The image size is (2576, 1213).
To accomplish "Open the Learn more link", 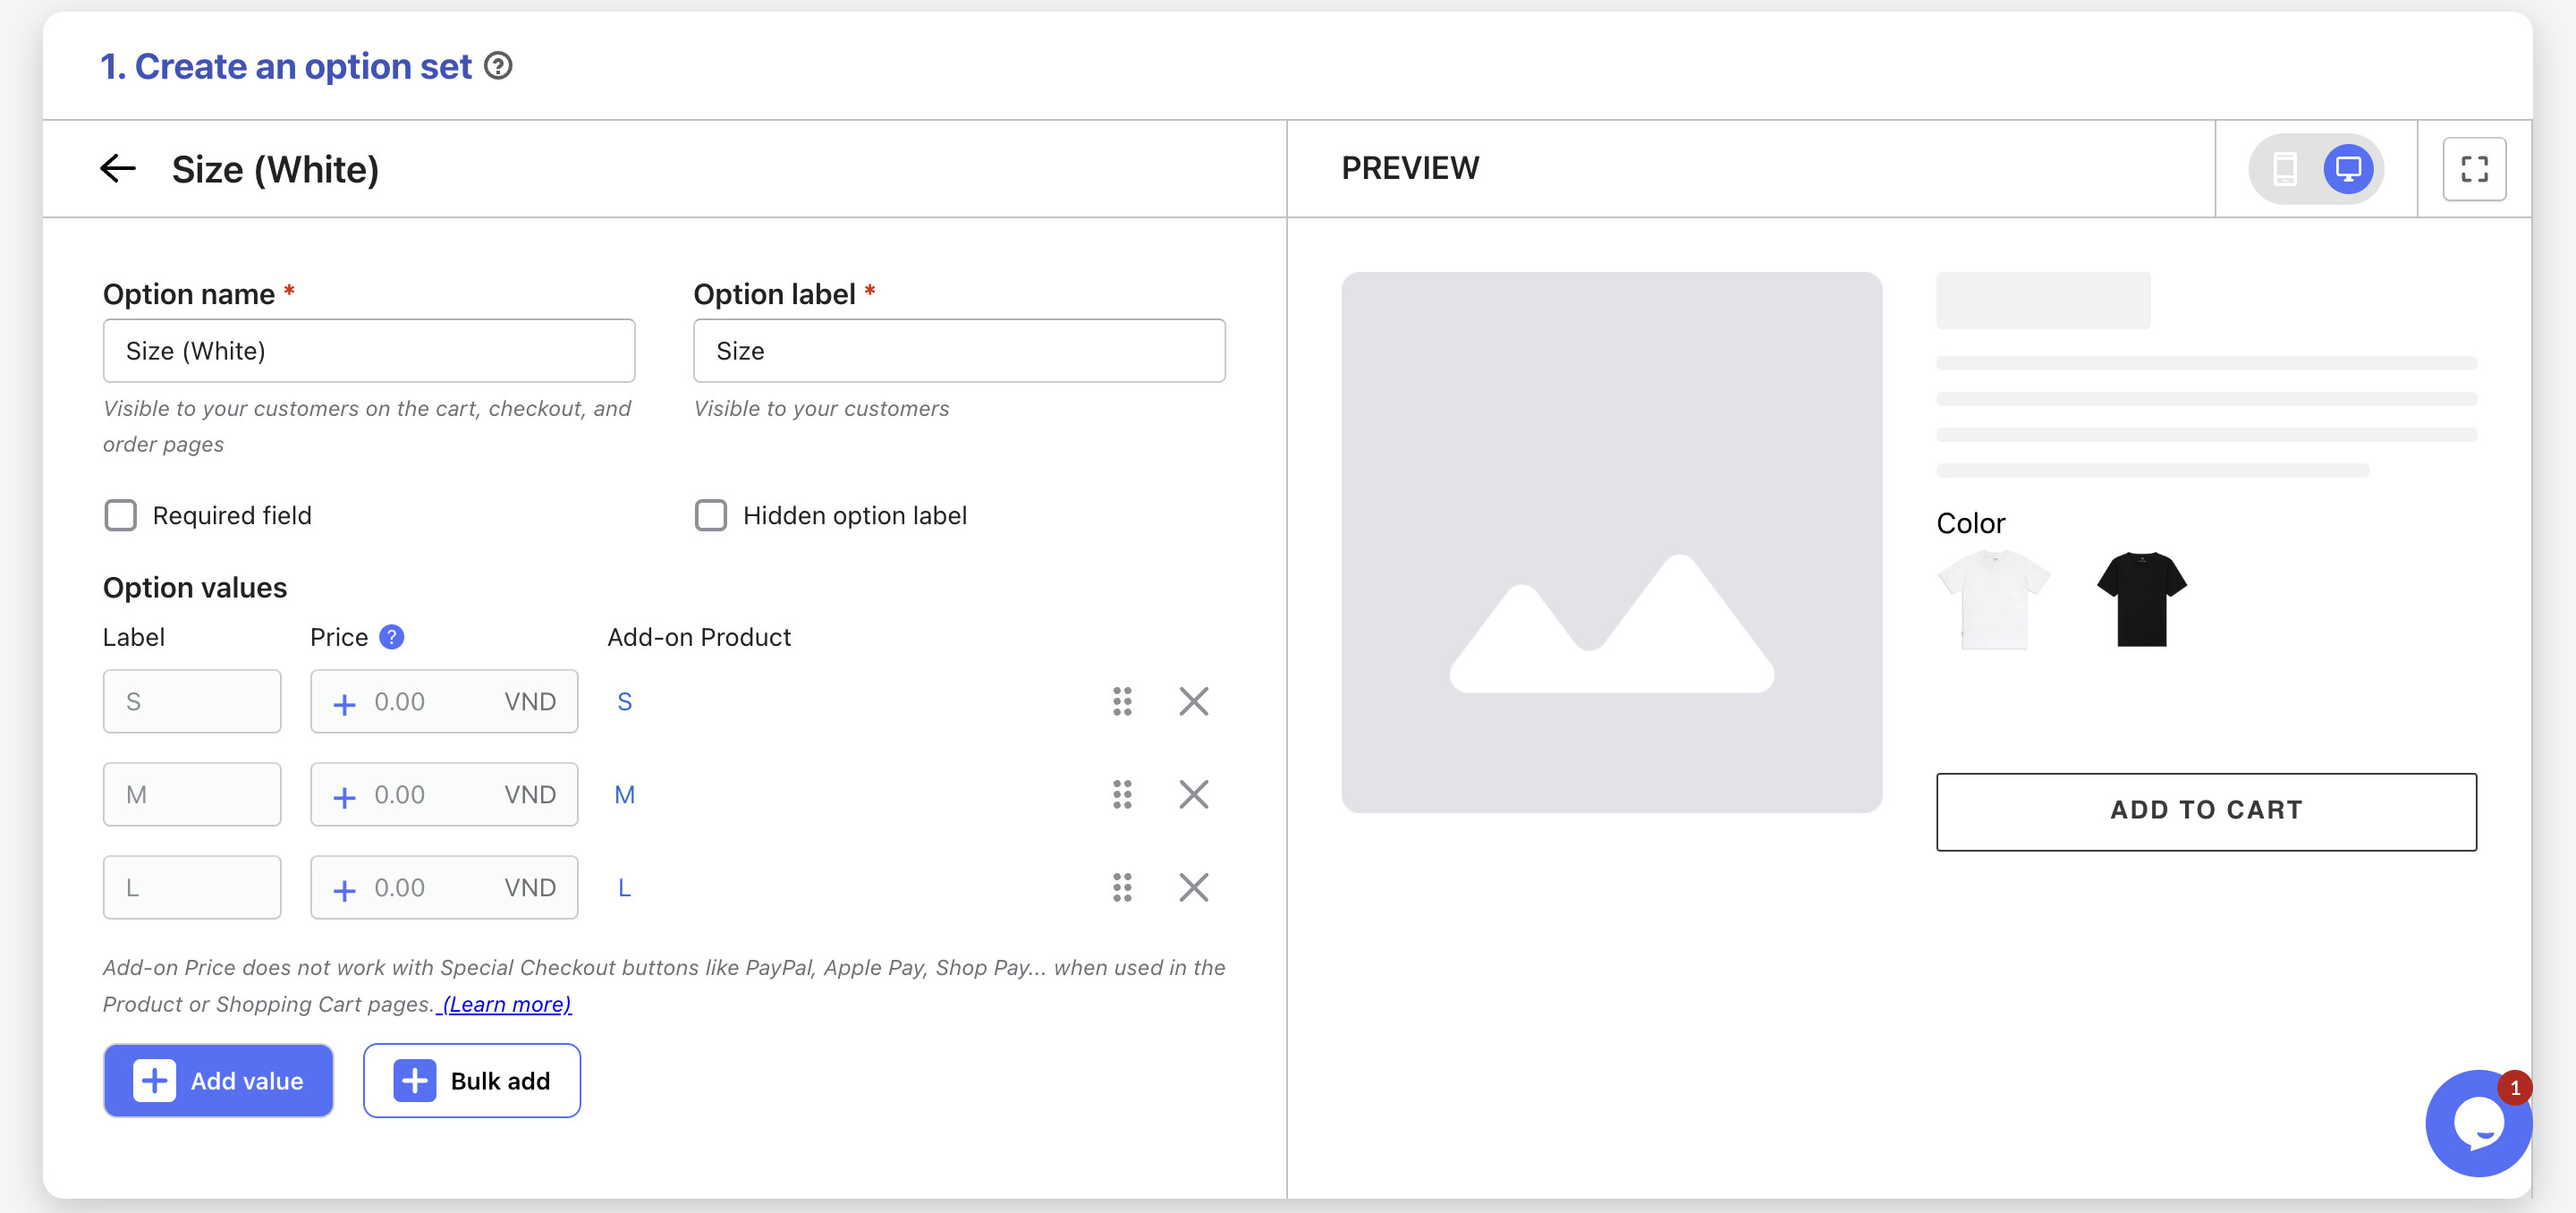I will tap(506, 1004).
